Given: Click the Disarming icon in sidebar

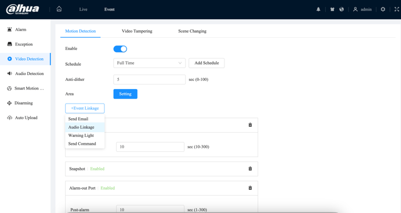Looking at the screenshot, I should tap(9, 103).
